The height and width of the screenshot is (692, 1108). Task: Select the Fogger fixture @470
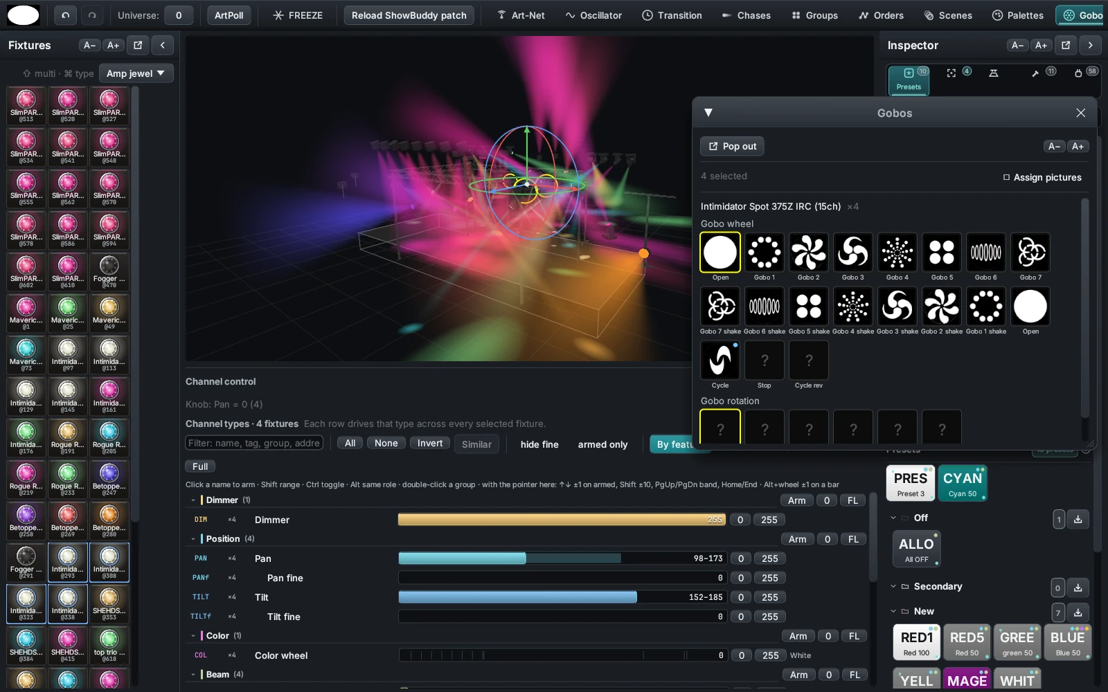(109, 272)
